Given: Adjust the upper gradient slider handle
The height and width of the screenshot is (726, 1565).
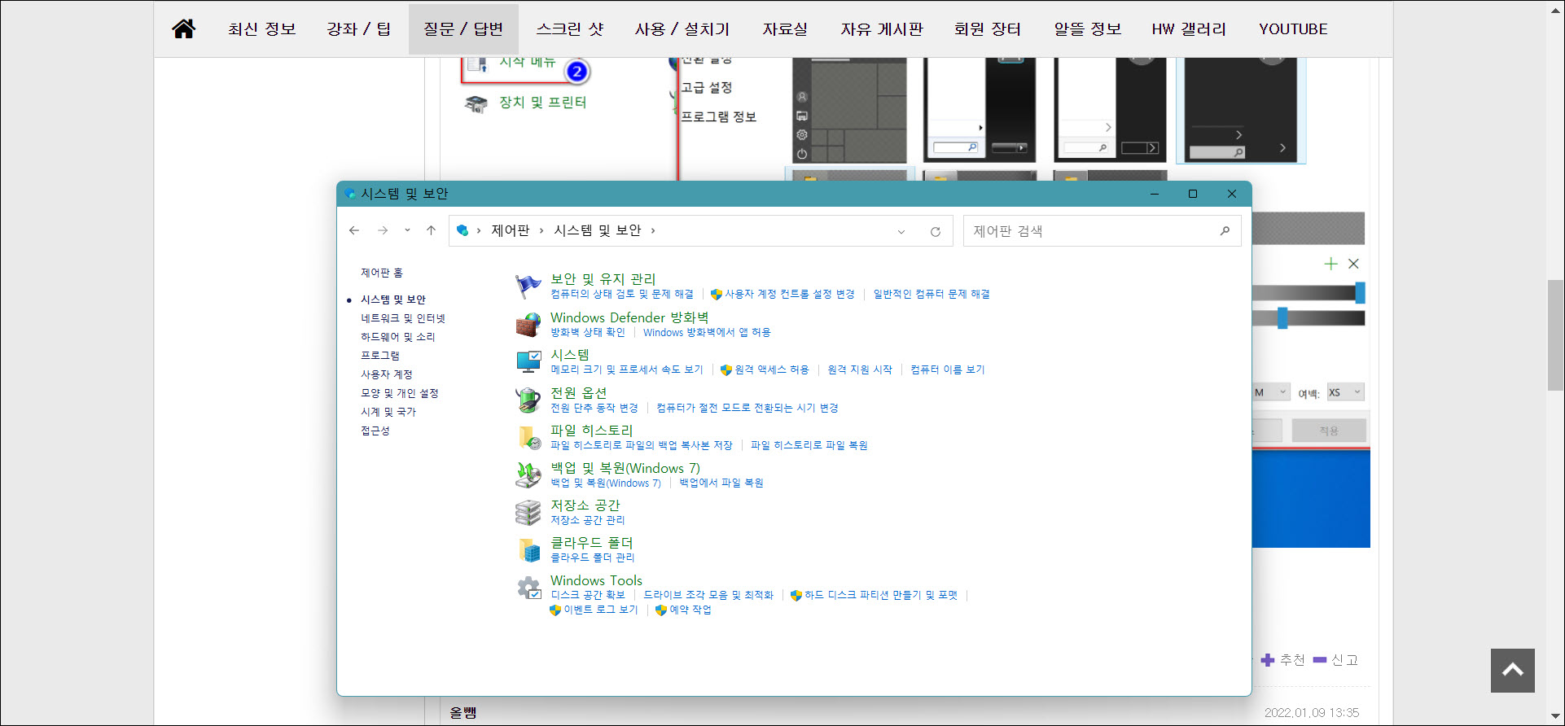Looking at the screenshot, I should [x=1360, y=293].
